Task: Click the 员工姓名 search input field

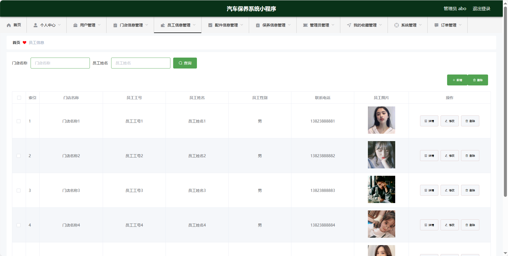Action: 141,63
